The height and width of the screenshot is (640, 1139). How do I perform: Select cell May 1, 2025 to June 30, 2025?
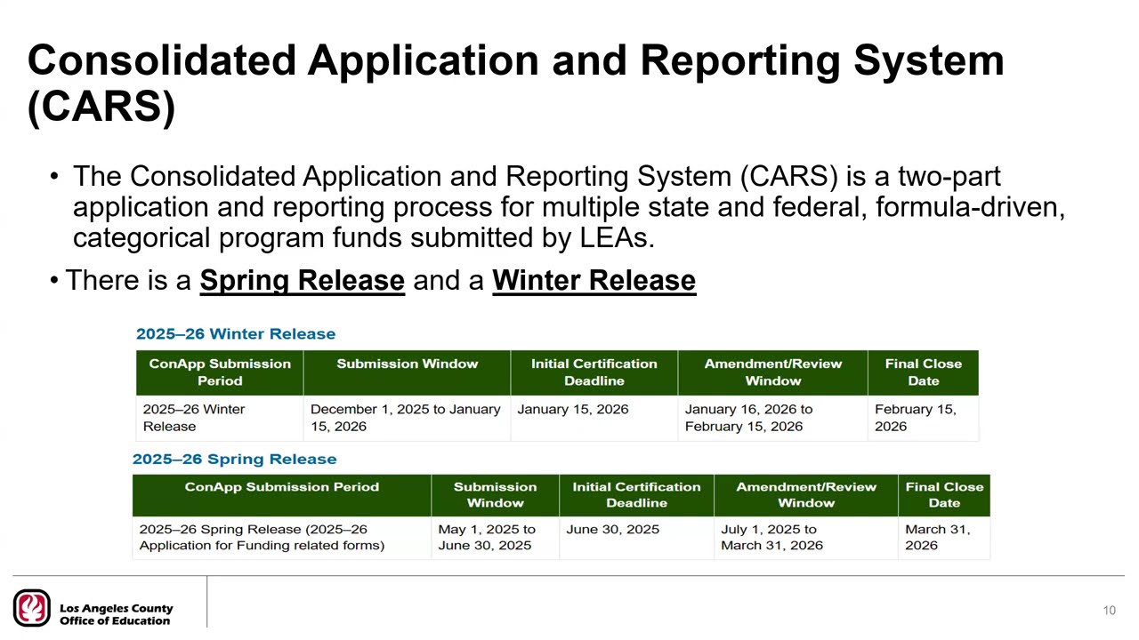496,538
